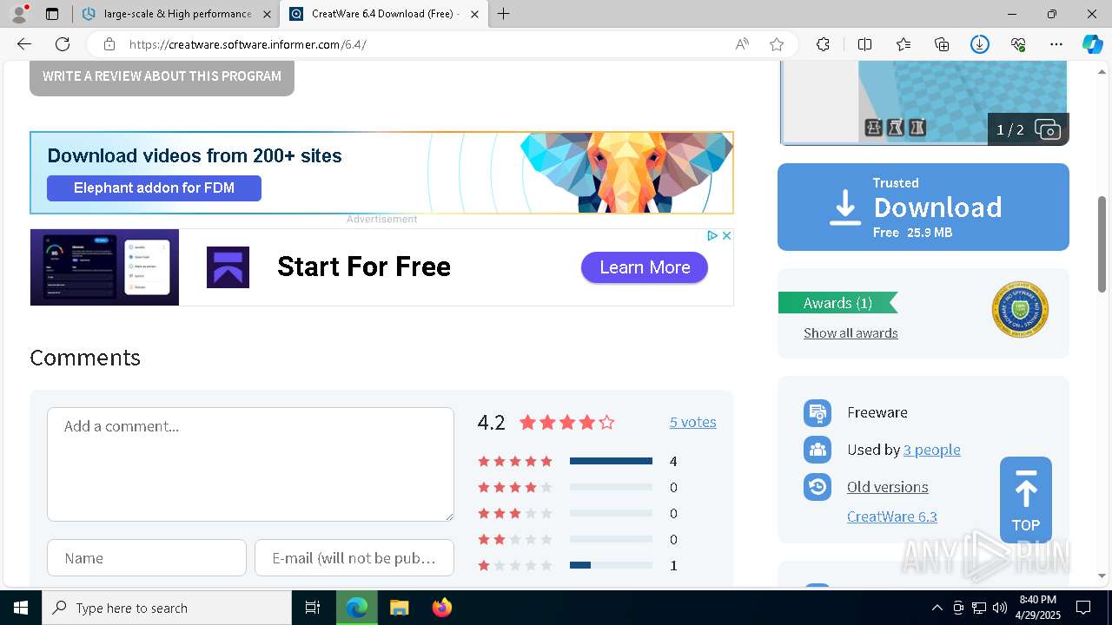View site information lock icon
1112x625 pixels.
click(x=109, y=44)
